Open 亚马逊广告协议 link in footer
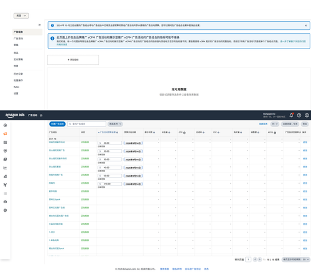This screenshot has width=311, height=274. pos(193,269)
